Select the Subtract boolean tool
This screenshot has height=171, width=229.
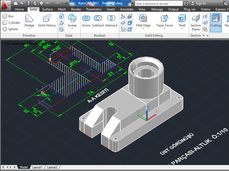tap(98, 21)
